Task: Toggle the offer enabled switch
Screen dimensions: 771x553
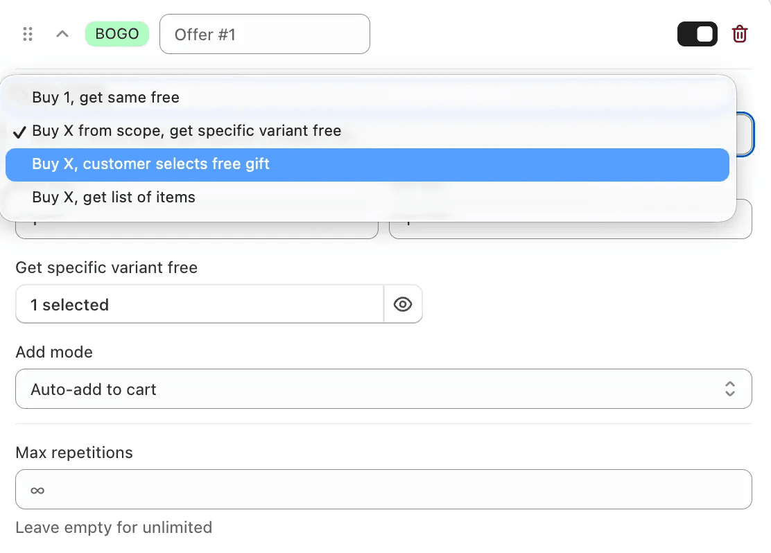Action: [x=698, y=34]
